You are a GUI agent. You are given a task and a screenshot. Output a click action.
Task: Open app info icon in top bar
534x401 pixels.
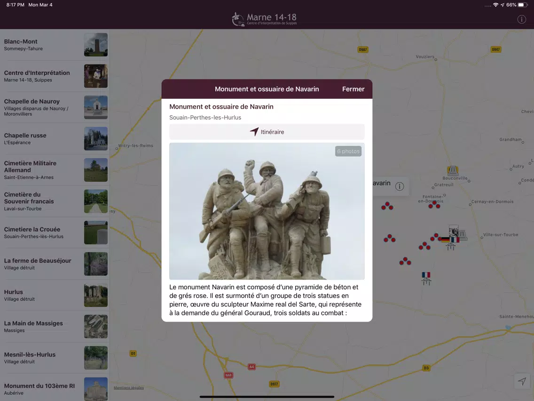521,19
